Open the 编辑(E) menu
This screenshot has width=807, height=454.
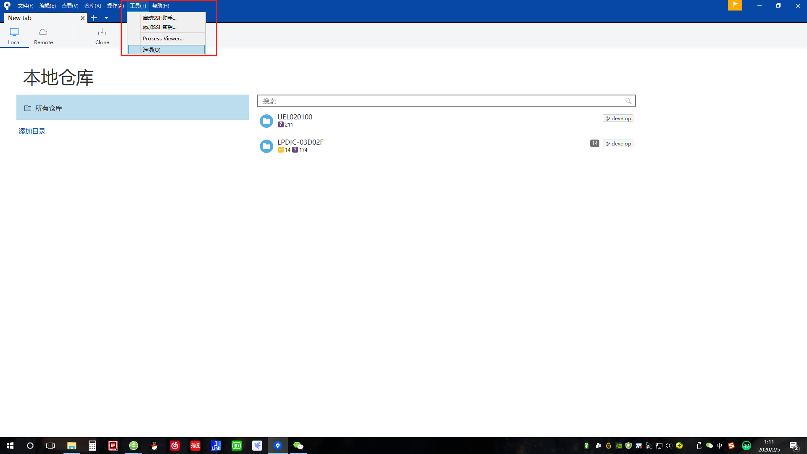tap(47, 6)
